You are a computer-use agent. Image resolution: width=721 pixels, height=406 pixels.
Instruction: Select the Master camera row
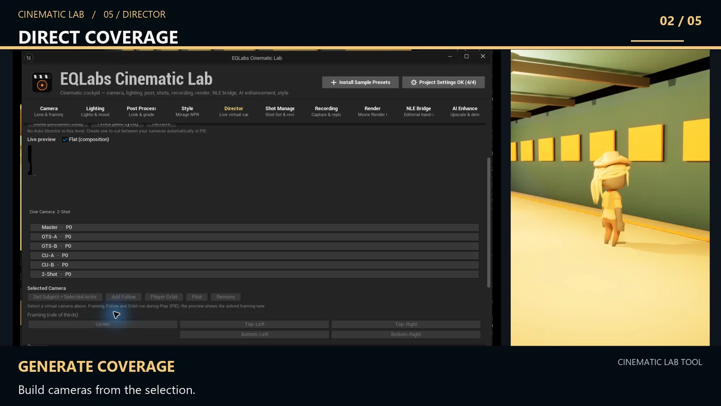point(254,228)
